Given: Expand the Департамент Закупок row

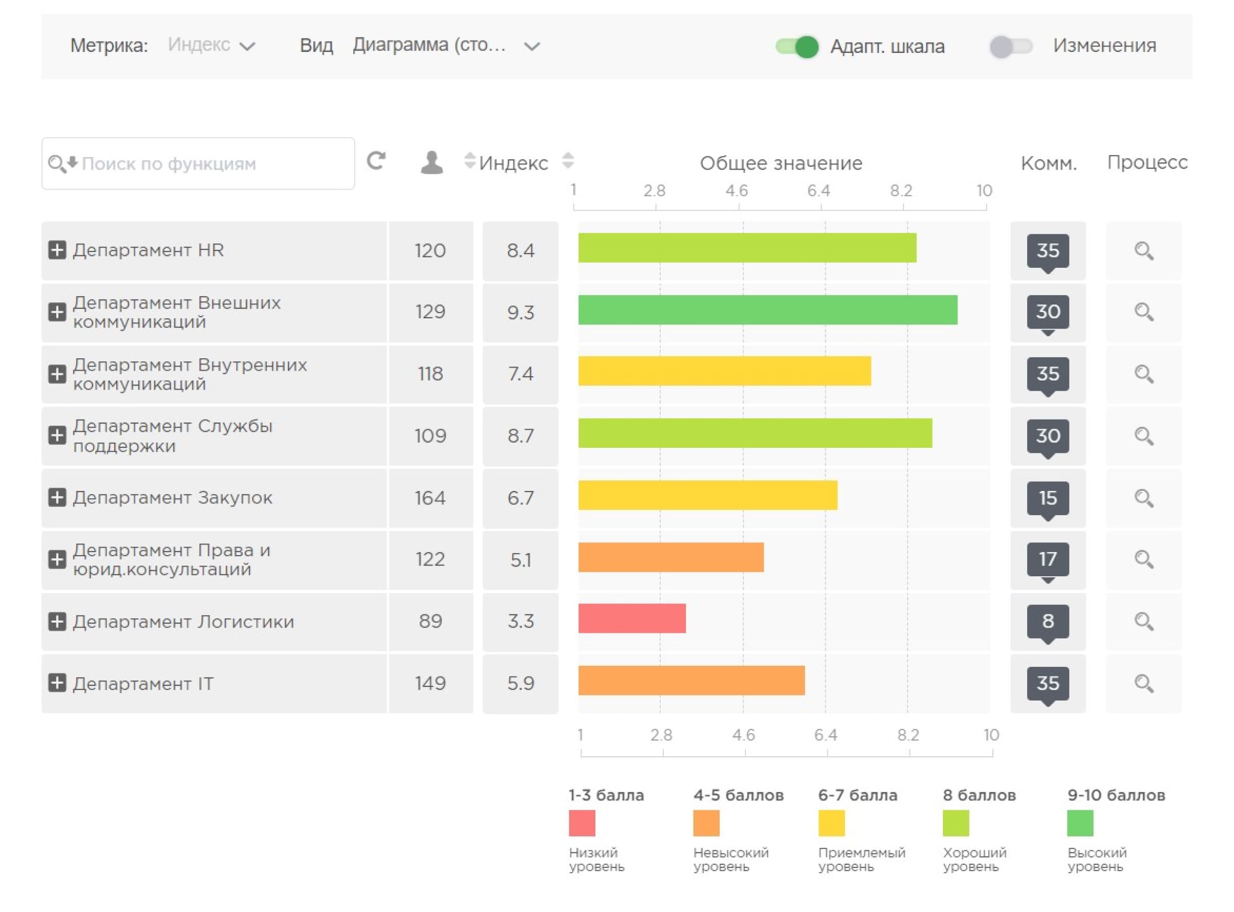Looking at the screenshot, I should pyautogui.click(x=57, y=498).
